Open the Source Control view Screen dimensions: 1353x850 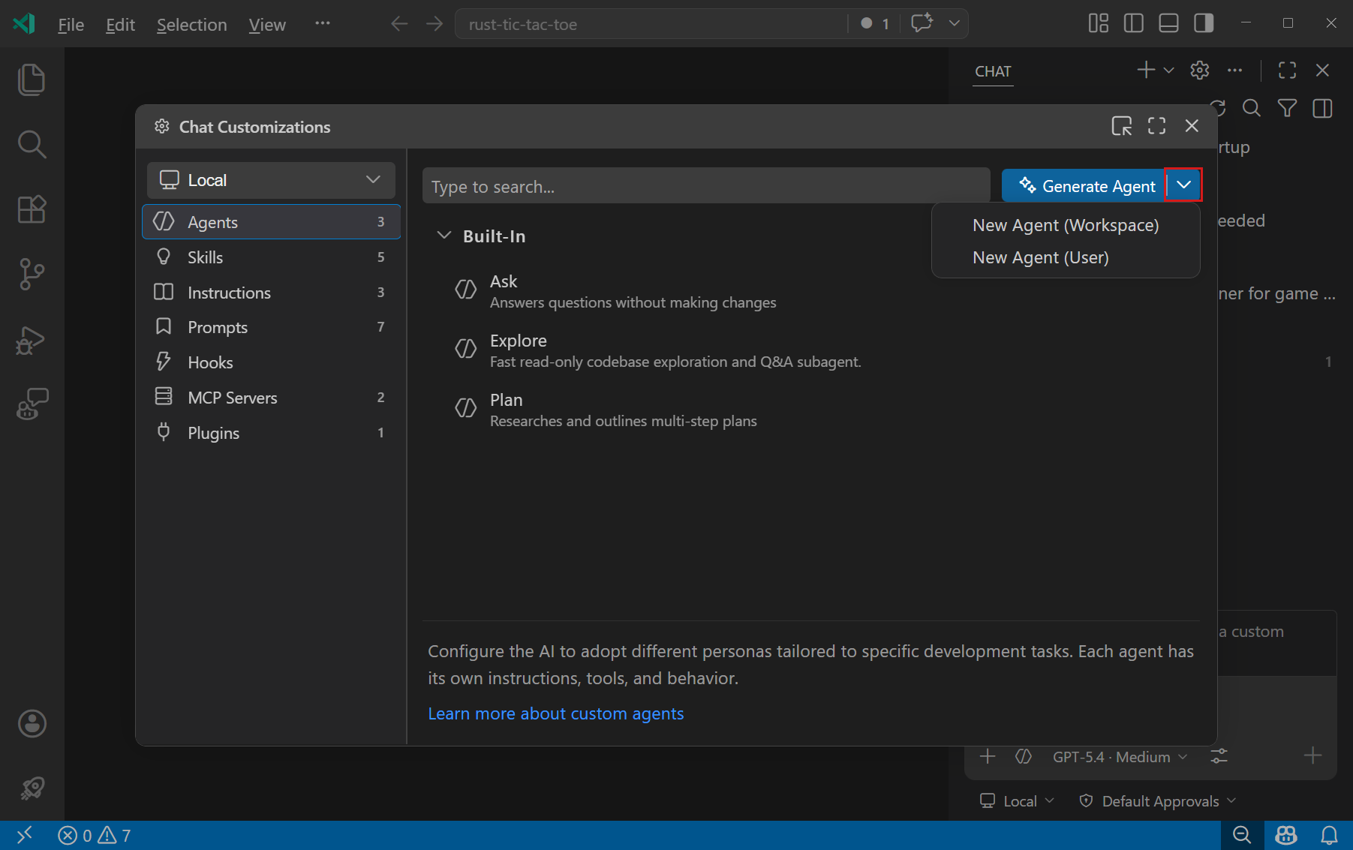pyautogui.click(x=31, y=274)
